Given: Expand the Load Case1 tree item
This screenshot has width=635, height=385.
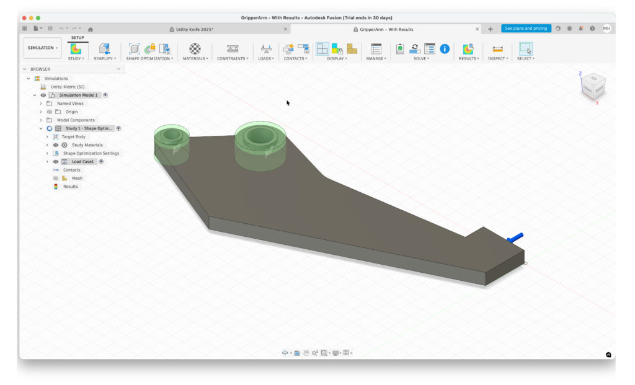Looking at the screenshot, I should click(x=47, y=161).
